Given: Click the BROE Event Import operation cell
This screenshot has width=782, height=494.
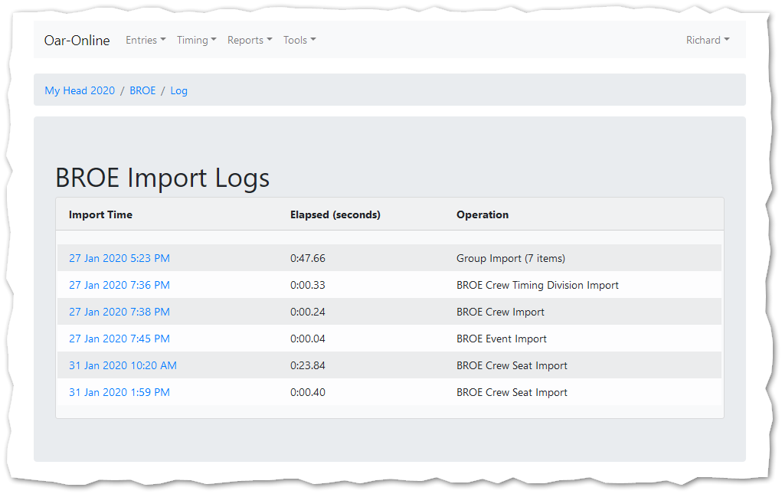Looking at the screenshot, I should click(501, 339).
